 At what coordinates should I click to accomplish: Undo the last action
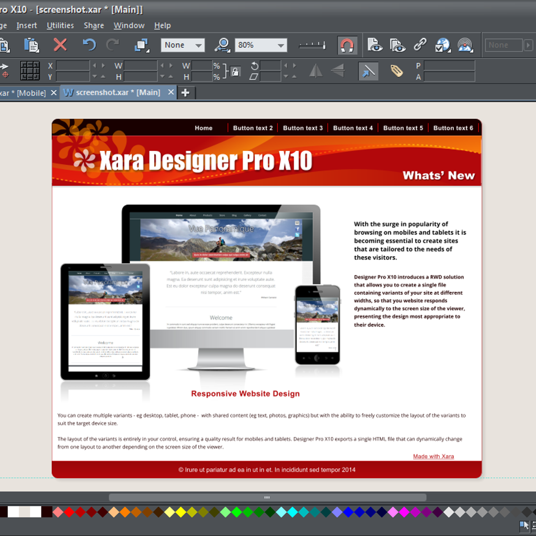[89, 45]
